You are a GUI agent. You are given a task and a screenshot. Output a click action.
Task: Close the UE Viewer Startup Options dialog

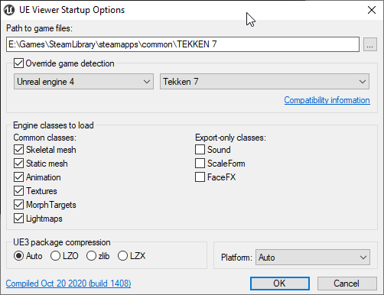click(x=372, y=10)
